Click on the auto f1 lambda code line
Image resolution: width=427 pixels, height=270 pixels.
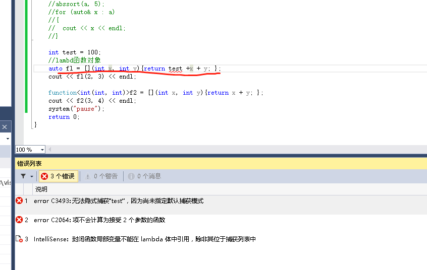(x=134, y=69)
